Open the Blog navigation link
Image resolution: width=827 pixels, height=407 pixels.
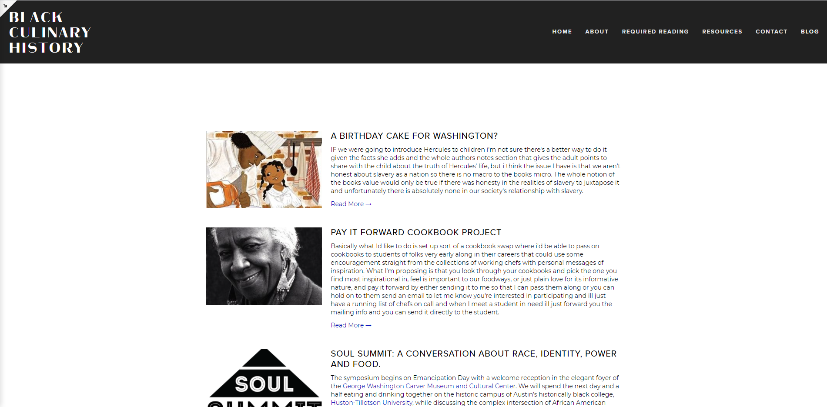(810, 32)
